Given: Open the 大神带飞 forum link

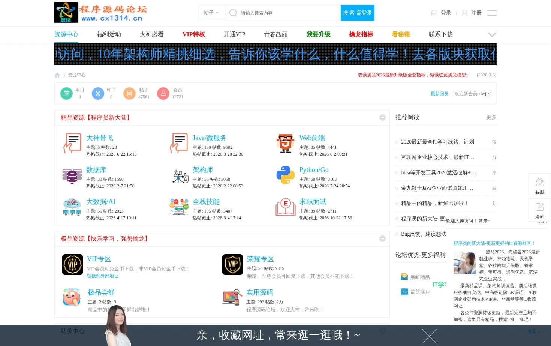Looking at the screenshot, I should [100, 138].
